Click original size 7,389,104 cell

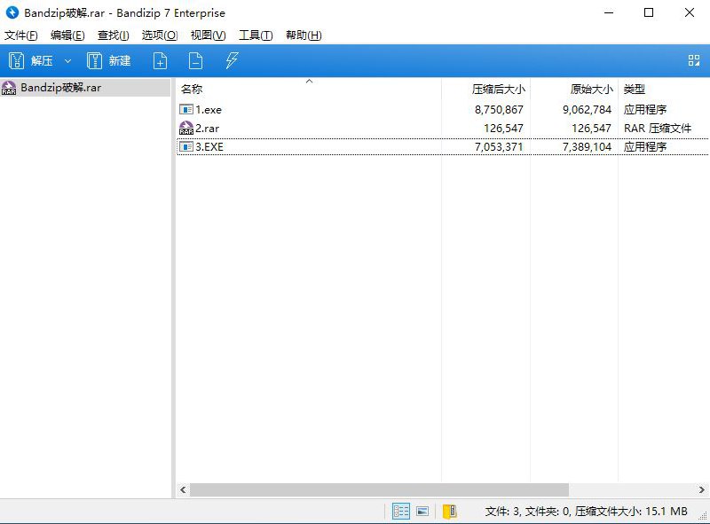587,146
